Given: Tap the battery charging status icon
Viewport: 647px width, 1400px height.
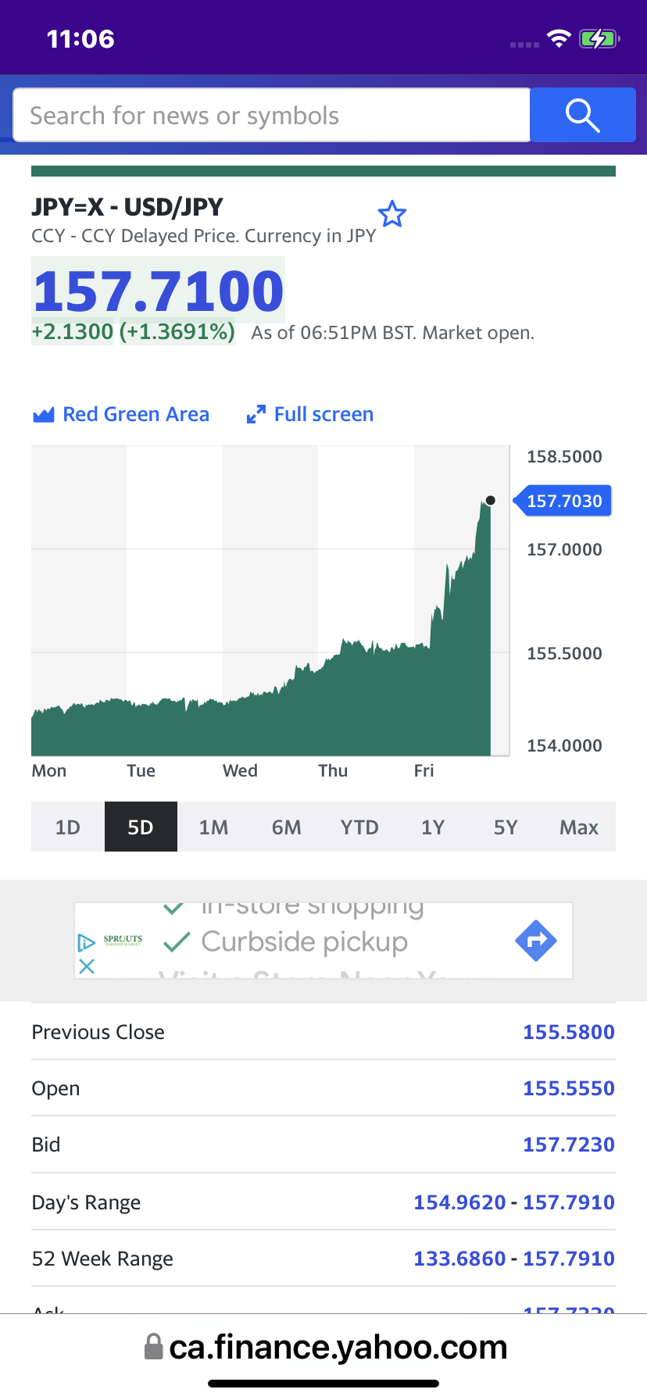Looking at the screenshot, I should click(599, 38).
